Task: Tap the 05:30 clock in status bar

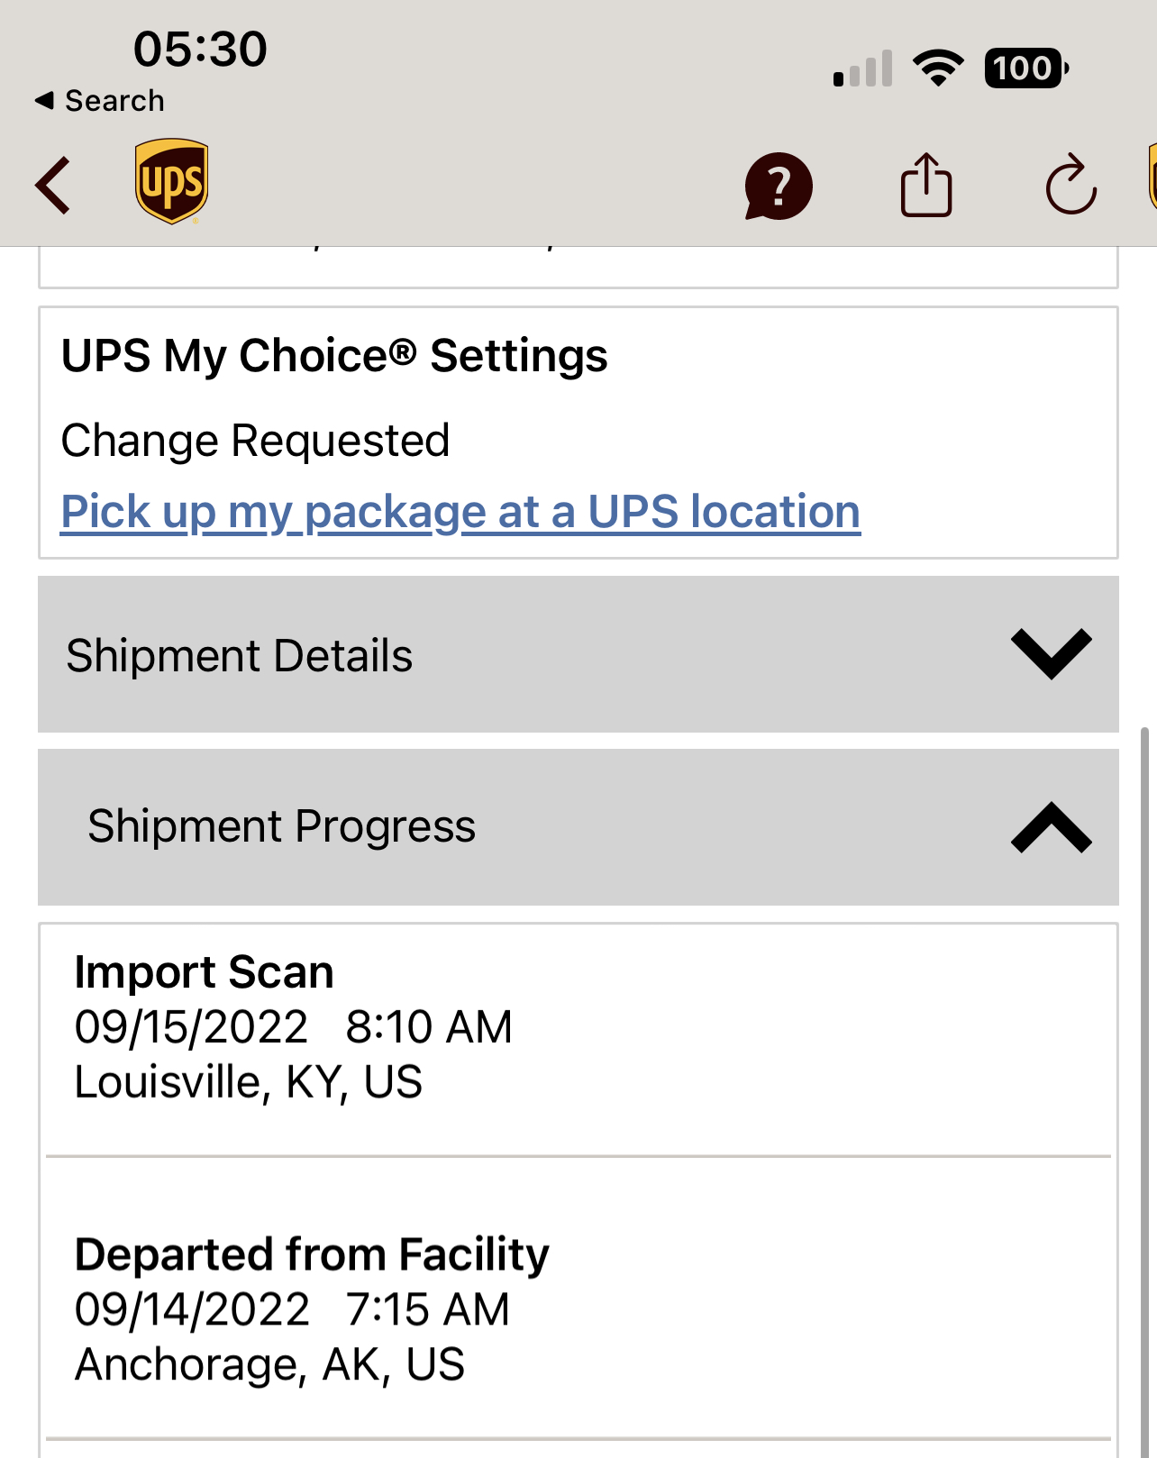Action: click(200, 50)
